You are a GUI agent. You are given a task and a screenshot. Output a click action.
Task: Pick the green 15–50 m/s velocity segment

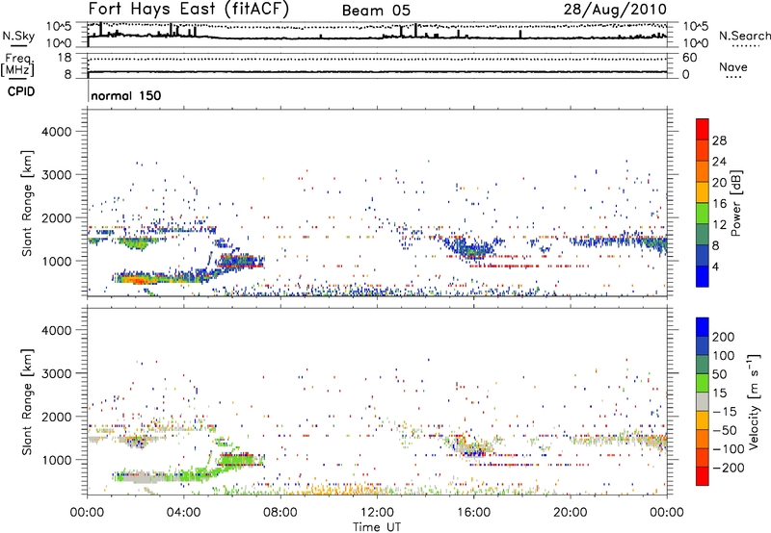[x=703, y=383]
